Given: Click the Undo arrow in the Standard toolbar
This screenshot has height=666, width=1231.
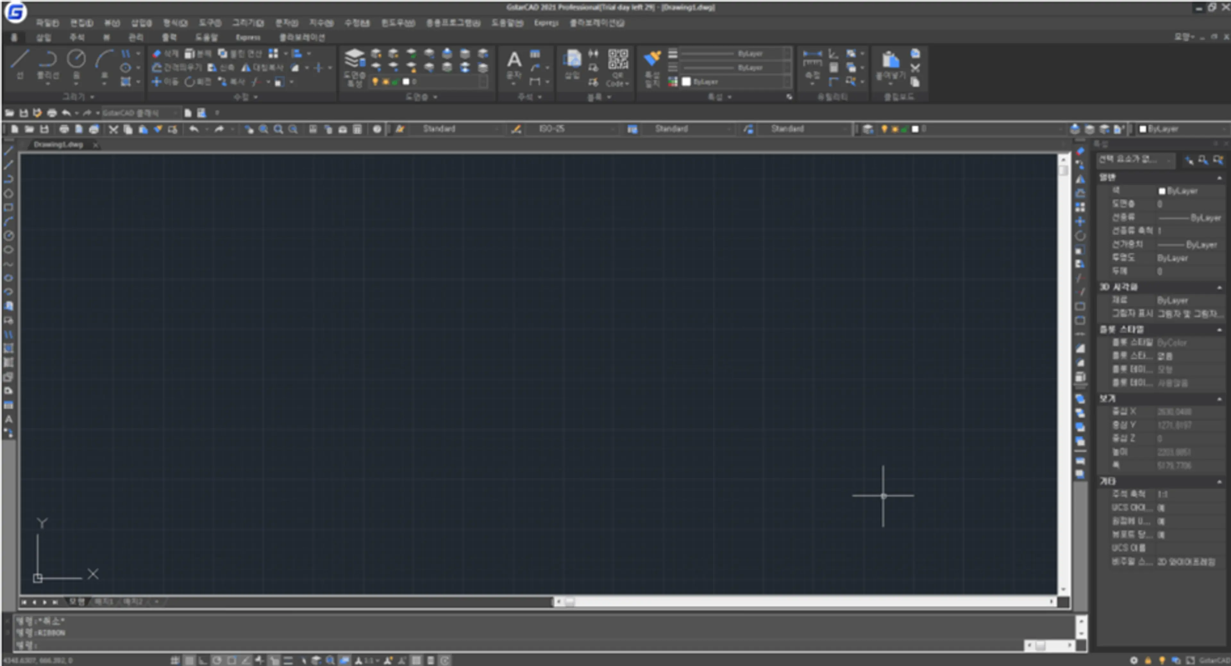Looking at the screenshot, I should [x=194, y=129].
